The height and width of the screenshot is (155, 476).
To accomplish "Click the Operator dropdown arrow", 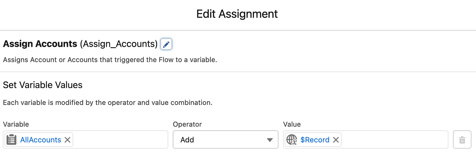I will point(270,140).
